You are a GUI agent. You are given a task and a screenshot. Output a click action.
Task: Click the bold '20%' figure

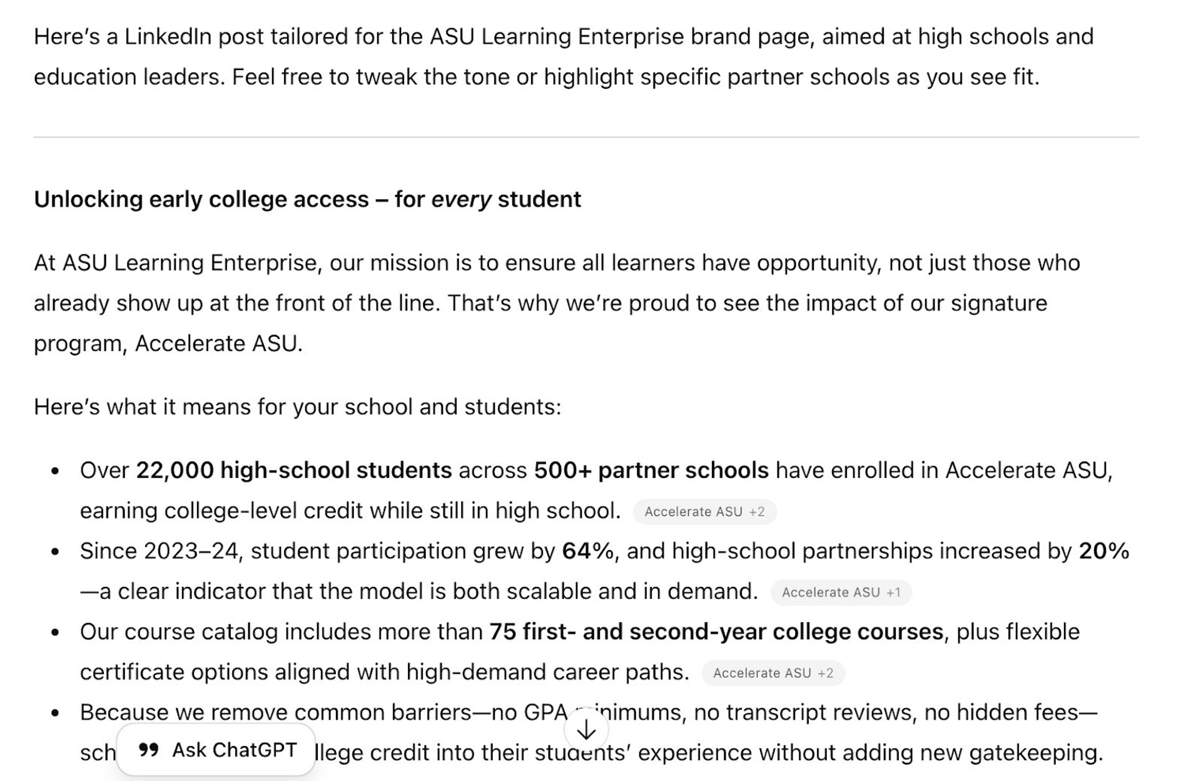point(1103,551)
